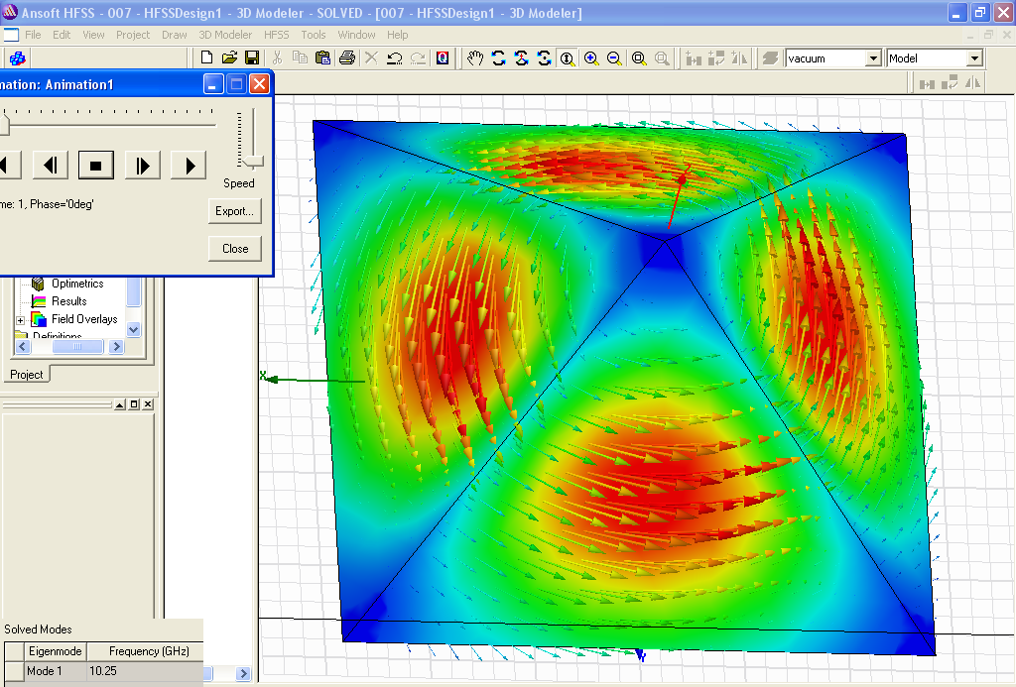This screenshot has width=1016, height=687.
Task: Open the HFSS menu
Action: coord(276,35)
